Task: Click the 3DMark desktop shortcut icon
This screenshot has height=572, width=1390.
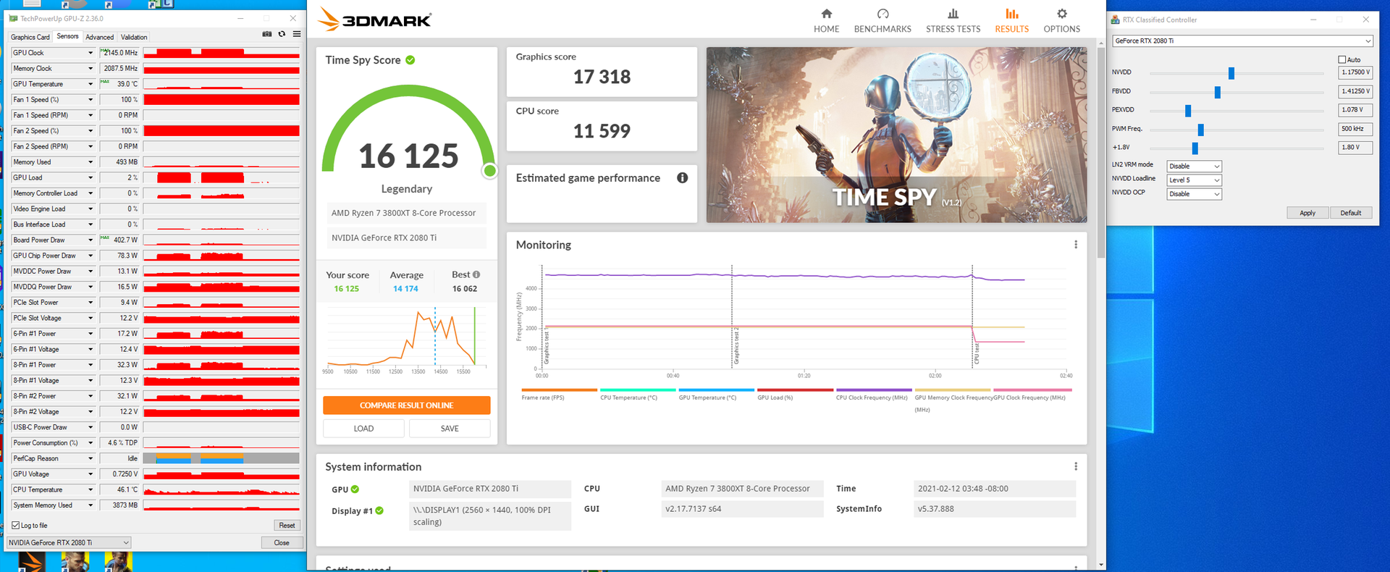Action: pos(32,562)
